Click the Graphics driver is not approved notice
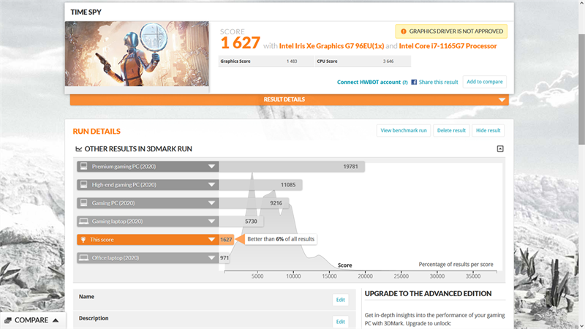This screenshot has width=585, height=329. pos(451,31)
